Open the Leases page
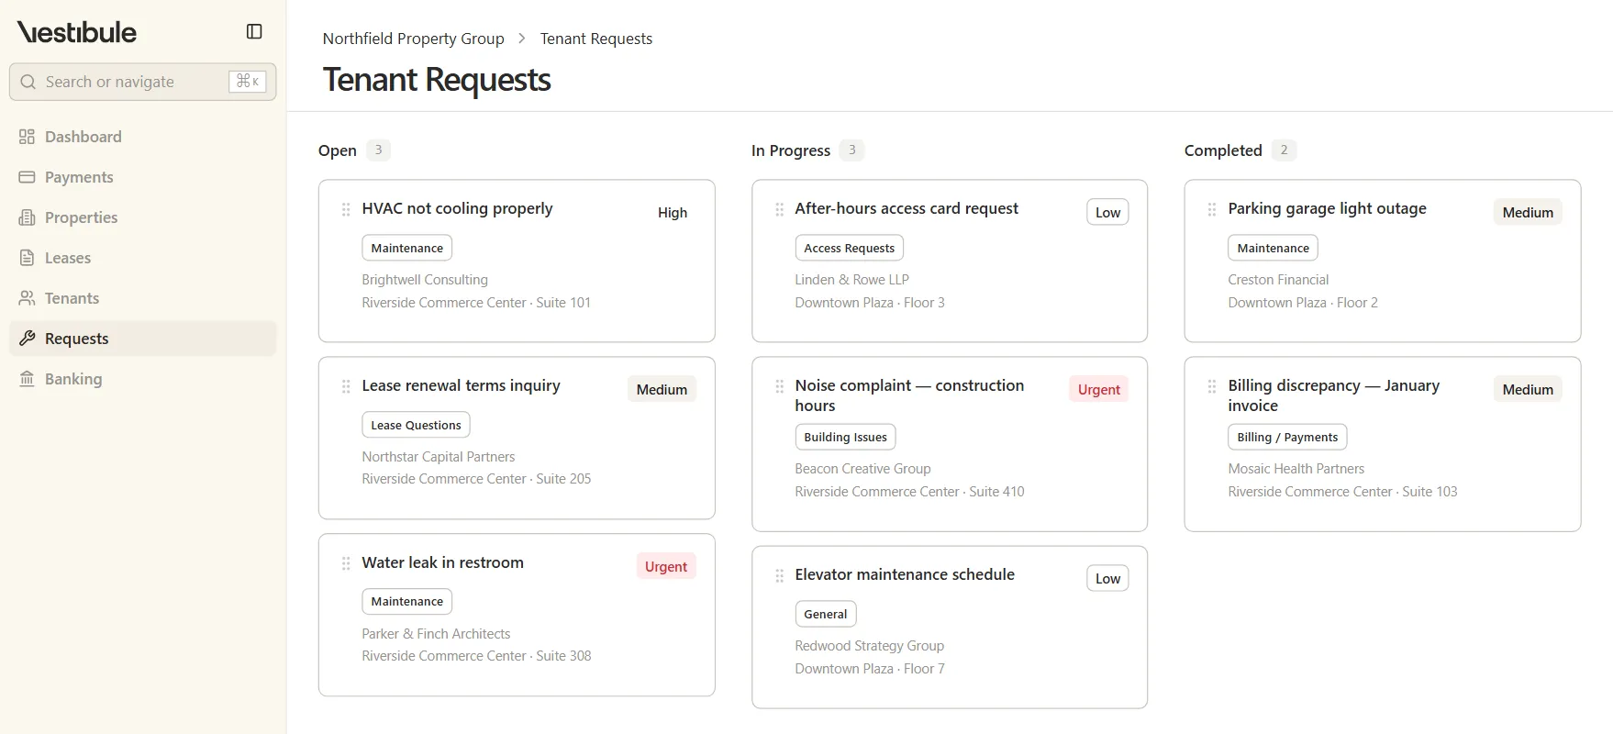1613x734 pixels. pyautogui.click(x=142, y=258)
